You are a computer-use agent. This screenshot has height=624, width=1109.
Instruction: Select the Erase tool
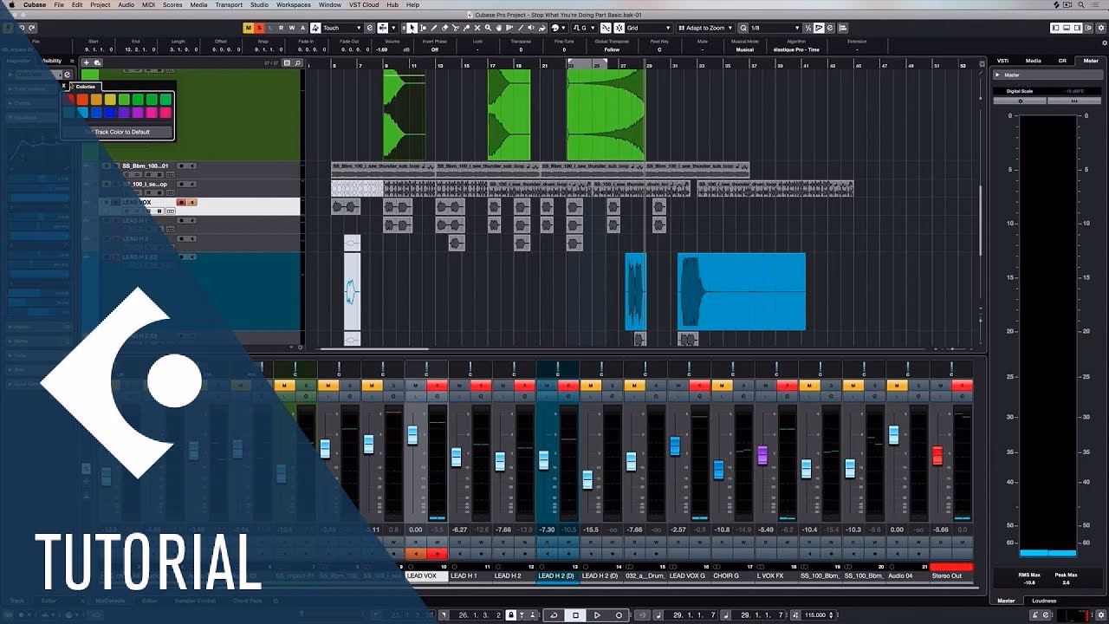444,28
